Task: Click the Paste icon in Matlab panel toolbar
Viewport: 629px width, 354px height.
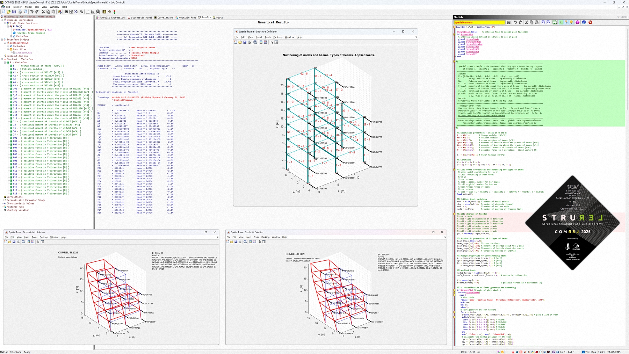Action: [x=536, y=22]
